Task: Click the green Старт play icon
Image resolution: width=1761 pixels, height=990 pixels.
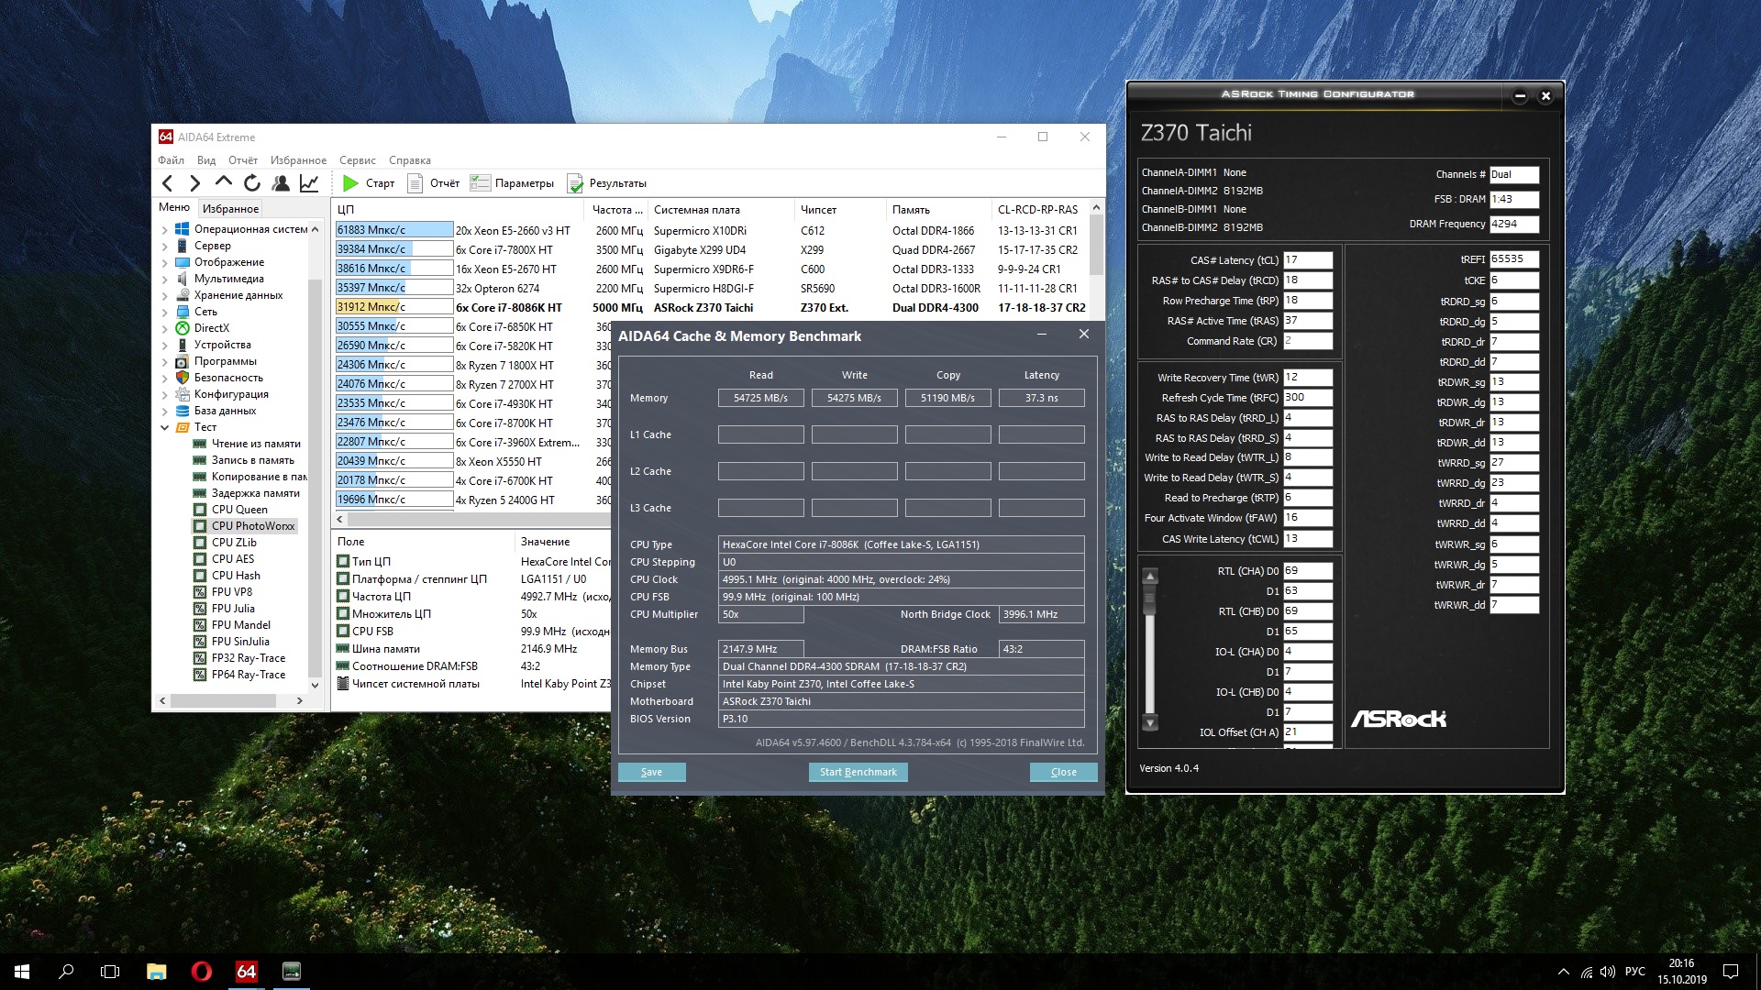Action: point(350,183)
